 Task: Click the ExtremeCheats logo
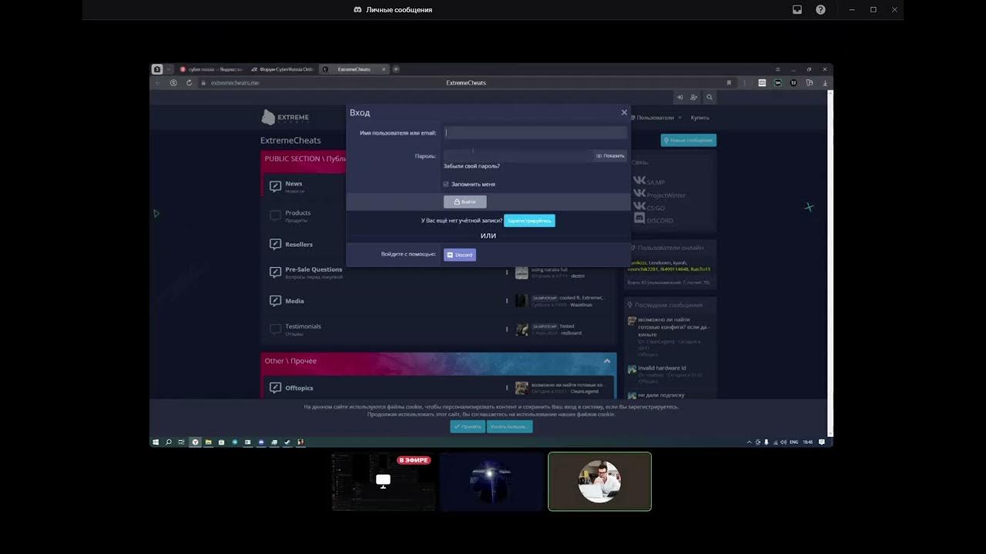pyautogui.click(x=285, y=117)
